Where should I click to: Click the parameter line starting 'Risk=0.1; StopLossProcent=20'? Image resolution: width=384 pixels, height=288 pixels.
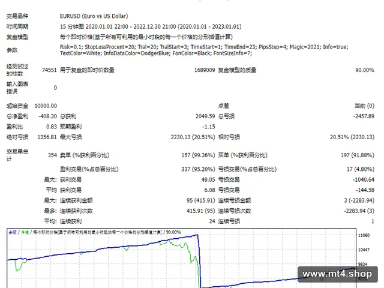[204, 47]
